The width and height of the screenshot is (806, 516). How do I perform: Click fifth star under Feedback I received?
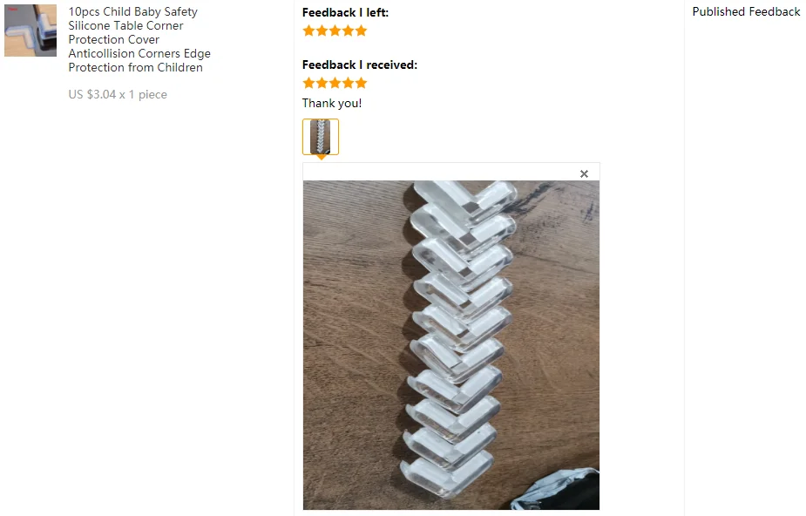tap(362, 83)
